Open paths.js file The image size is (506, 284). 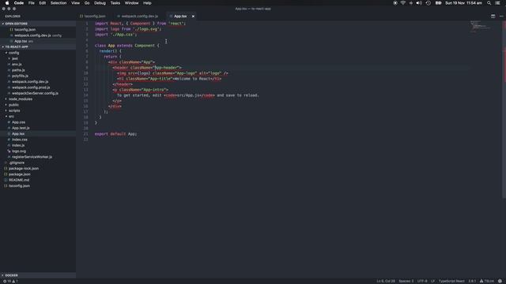(x=38, y=70)
